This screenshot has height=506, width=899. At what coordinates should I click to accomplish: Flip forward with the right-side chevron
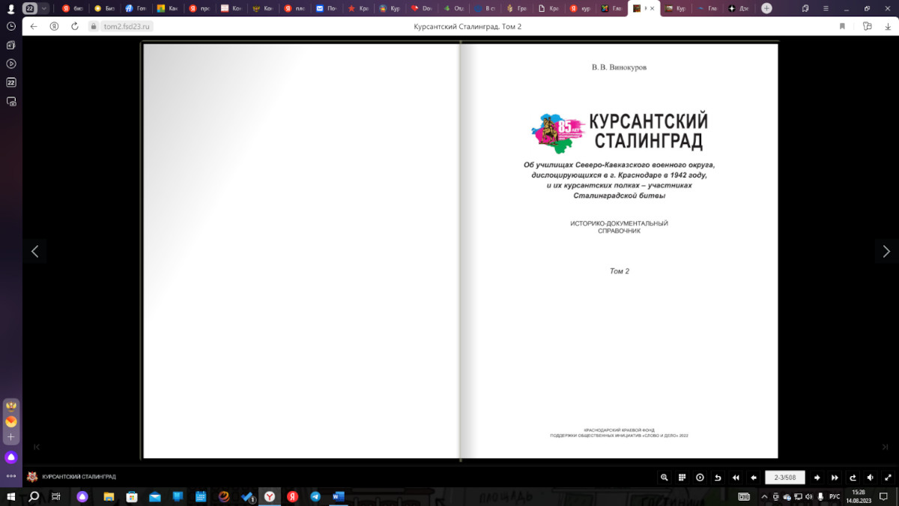886,252
